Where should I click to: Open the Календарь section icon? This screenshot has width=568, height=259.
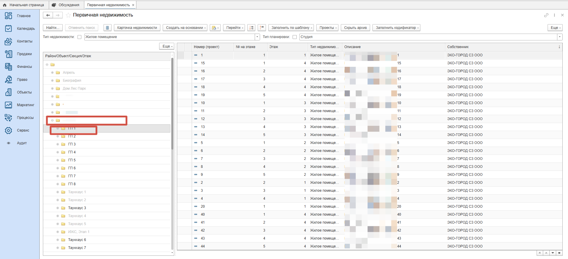[9, 28]
